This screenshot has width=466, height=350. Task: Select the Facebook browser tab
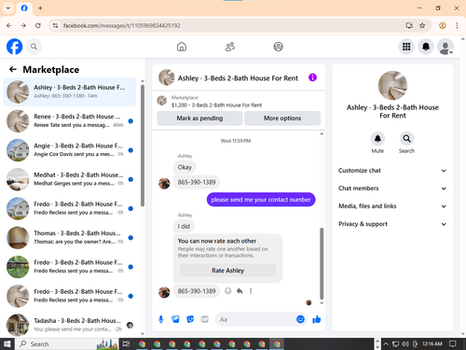[24, 8]
